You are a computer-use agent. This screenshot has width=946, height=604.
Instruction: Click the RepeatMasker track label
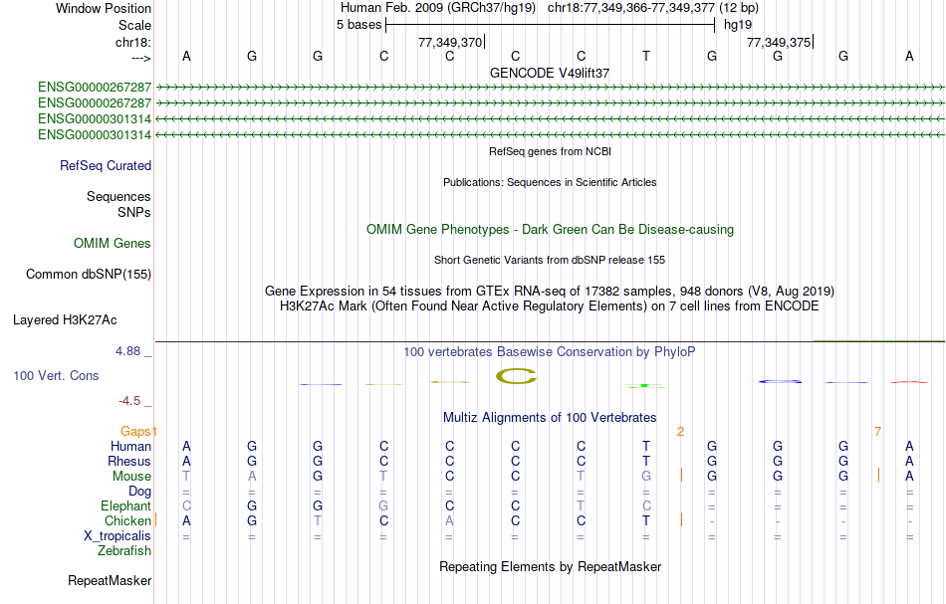pos(110,581)
